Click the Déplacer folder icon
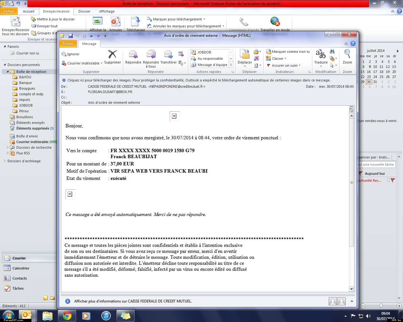 (x=245, y=55)
